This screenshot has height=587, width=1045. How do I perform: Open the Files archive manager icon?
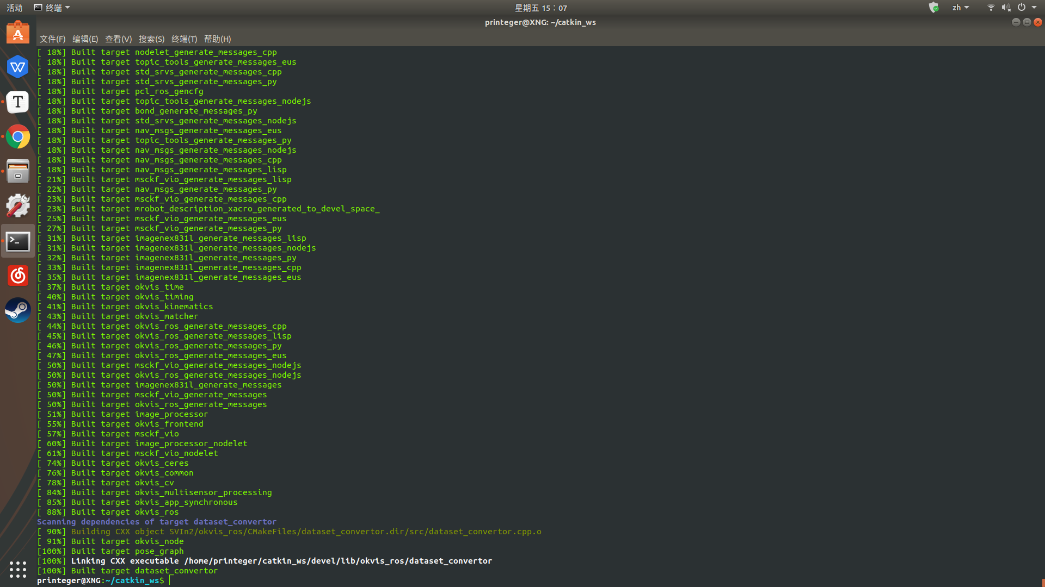click(x=18, y=172)
